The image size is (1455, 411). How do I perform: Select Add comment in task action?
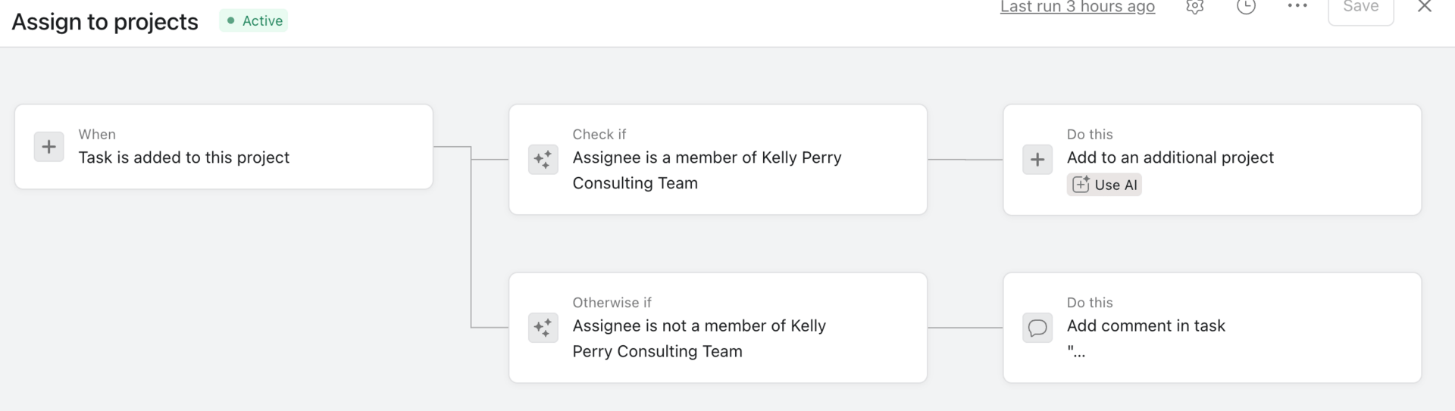(x=1212, y=326)
